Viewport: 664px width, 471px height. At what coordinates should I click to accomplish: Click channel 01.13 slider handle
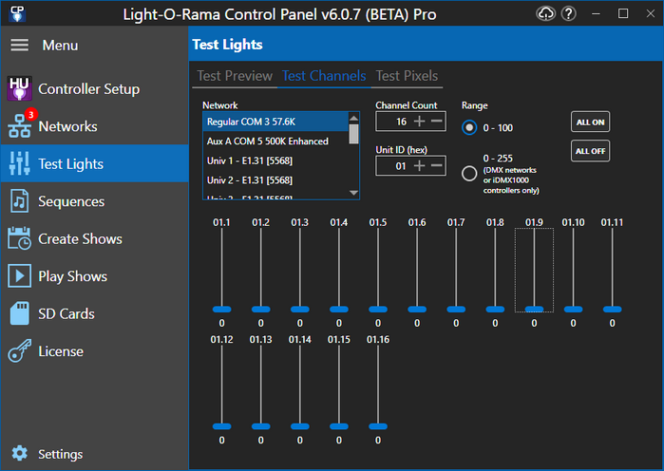pos(260,426)
